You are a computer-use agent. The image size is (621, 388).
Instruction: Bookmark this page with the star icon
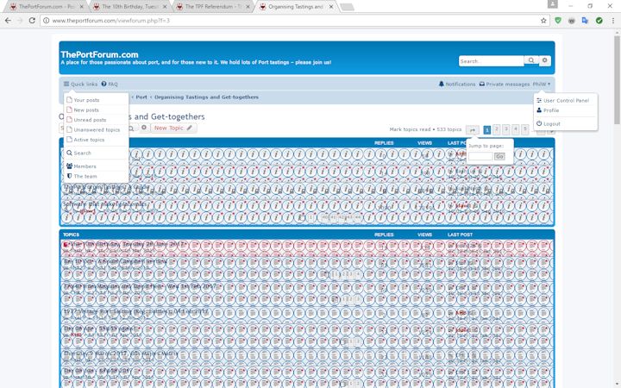click(544, 20)
